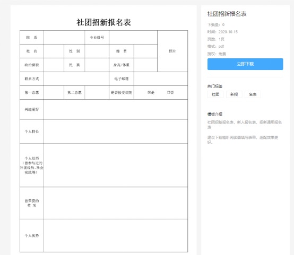Click the 热门标签 section heading
This screenshot has height=255, width=294.
tap(215, 86)
